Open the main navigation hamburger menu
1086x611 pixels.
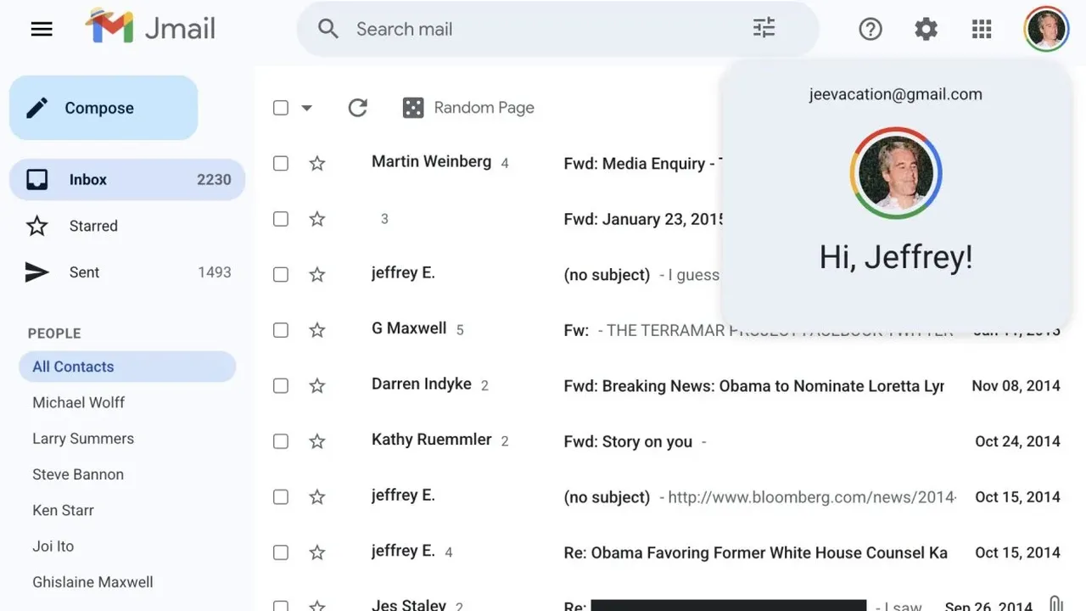pyautogui.click(x=41, y=28)
